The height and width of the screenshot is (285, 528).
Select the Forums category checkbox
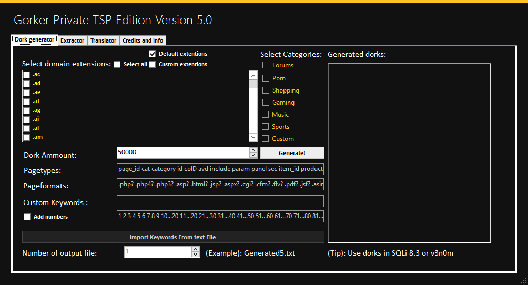[x=266, y=65]
